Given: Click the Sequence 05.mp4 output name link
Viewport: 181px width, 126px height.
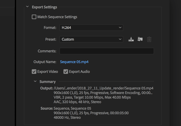Looking at the screenshot, I should click(74, 62).
